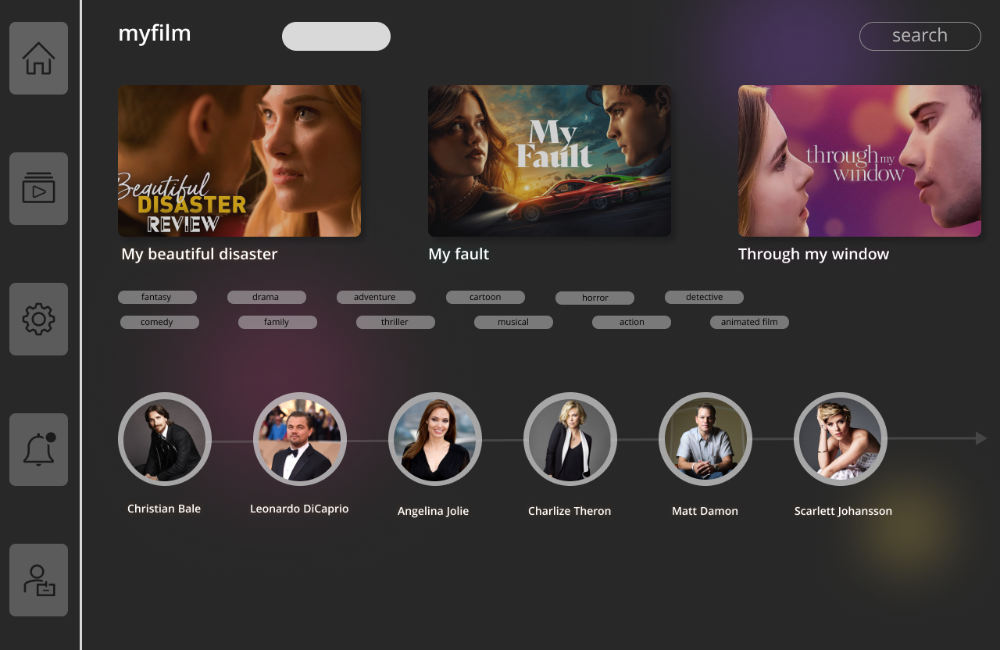Screen dimensions: 1000x650
Task: Open Christian Bale's avatar
Action: 165,439
